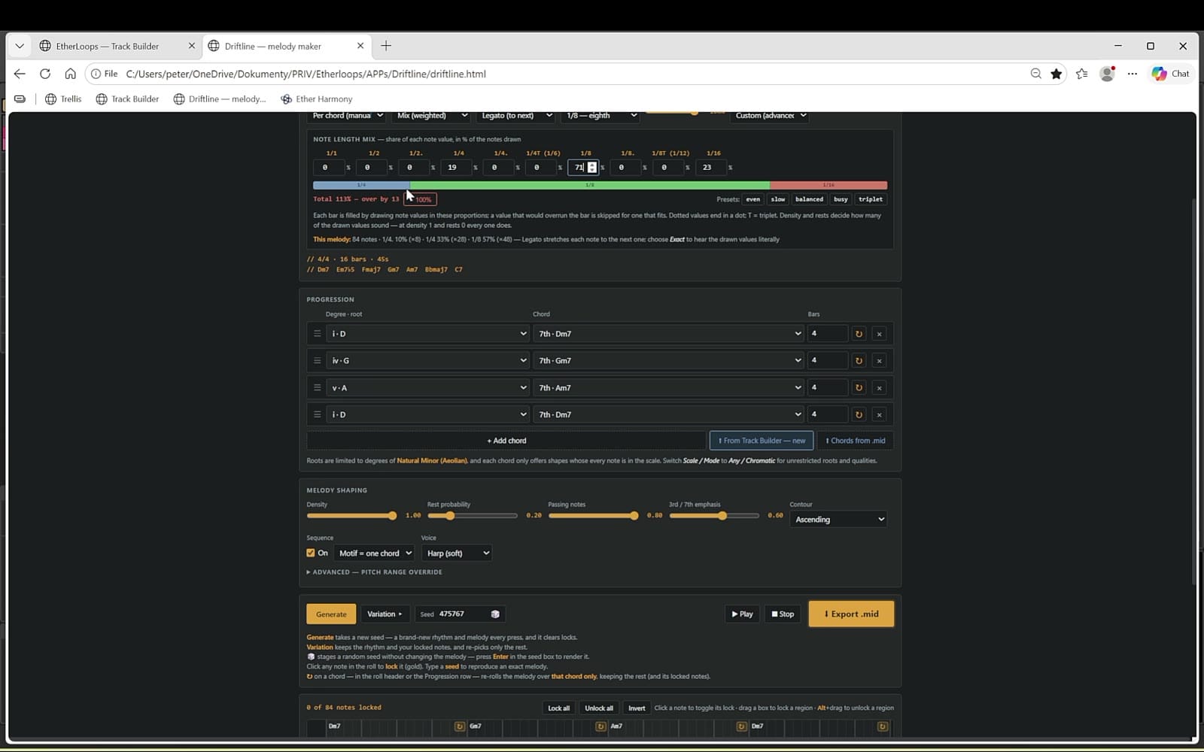The width and height of the screenshot is (1204, 752).
Task: Open the browser zoom control icon
Action: point(1036,74)
